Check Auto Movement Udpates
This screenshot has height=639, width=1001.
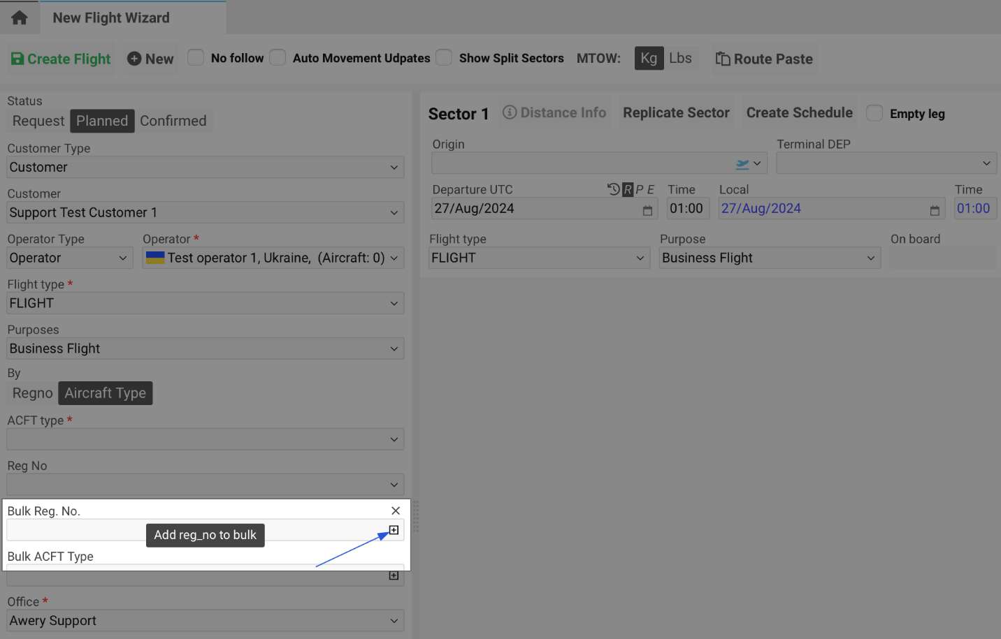[x=278, y=58]
